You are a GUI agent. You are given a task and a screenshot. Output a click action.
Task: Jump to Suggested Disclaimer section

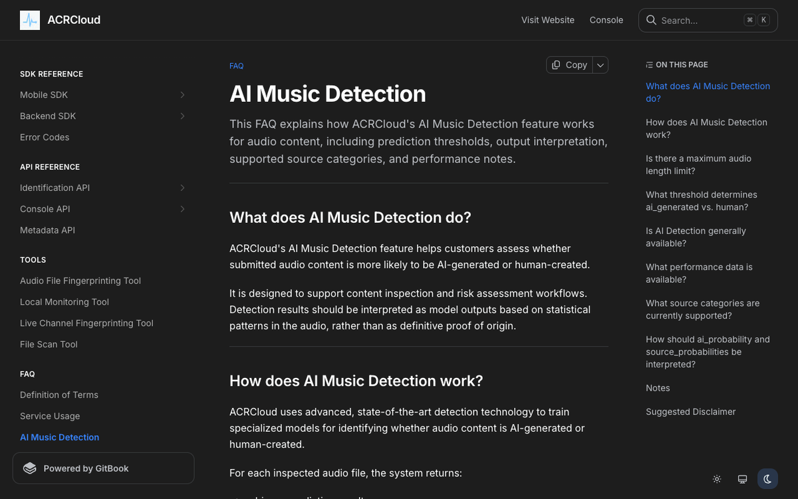[x=691, y=412]
